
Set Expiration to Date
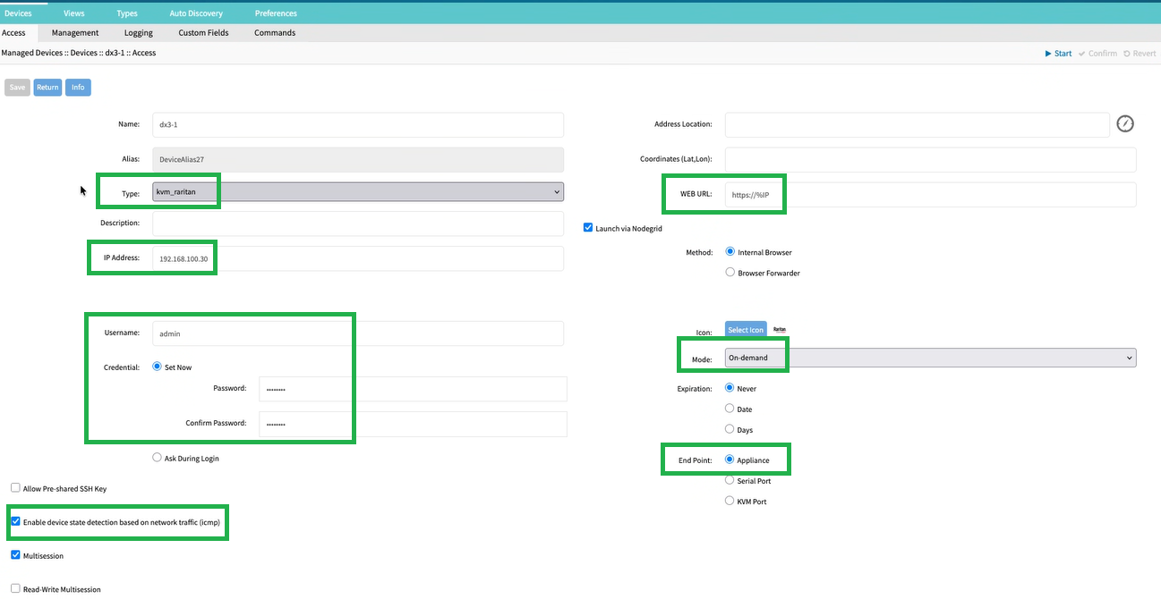pos(730,409)
